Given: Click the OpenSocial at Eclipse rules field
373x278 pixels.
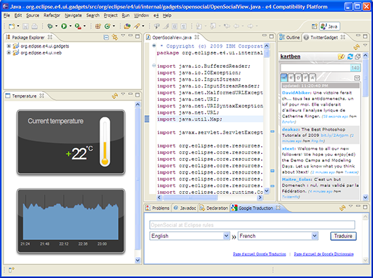Looking at the screenshot, I should pos(252,224).
